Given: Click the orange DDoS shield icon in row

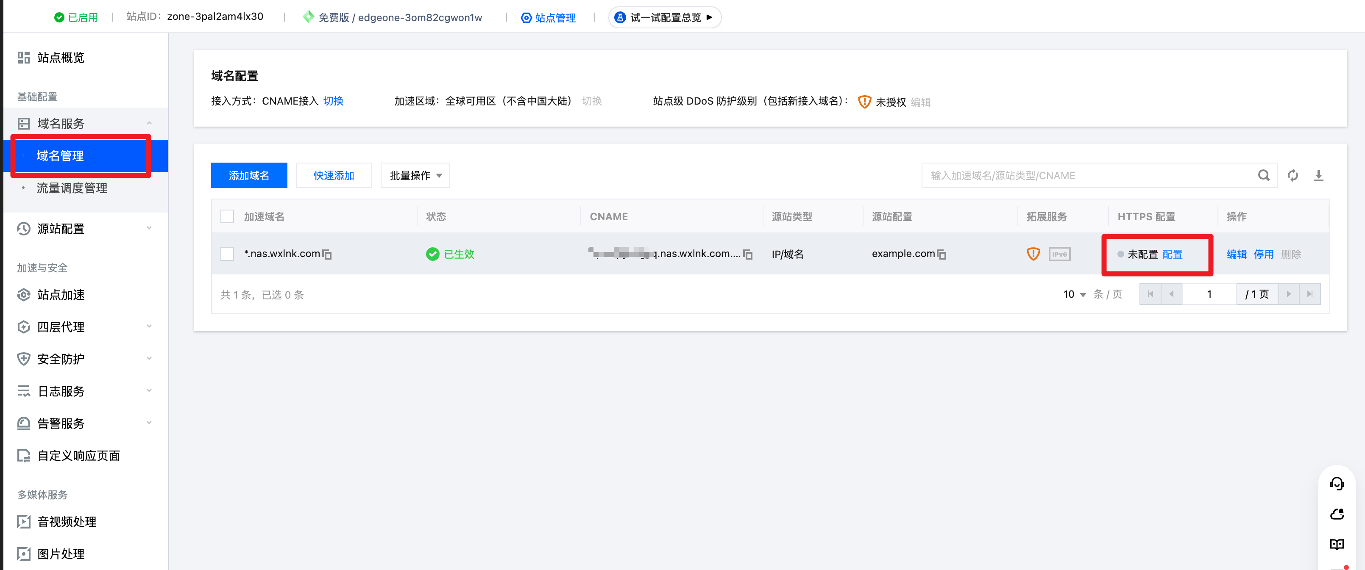Looking at the screenshot, I should click(x=1033, y=254).
